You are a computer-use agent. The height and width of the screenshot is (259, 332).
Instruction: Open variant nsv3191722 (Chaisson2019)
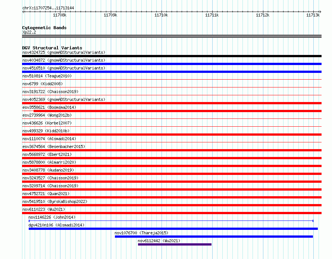tap(50, 92)
